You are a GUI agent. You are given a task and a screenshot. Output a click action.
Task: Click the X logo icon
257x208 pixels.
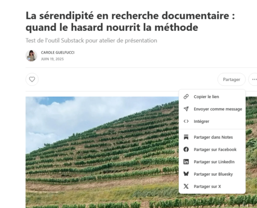coord(186,186)
